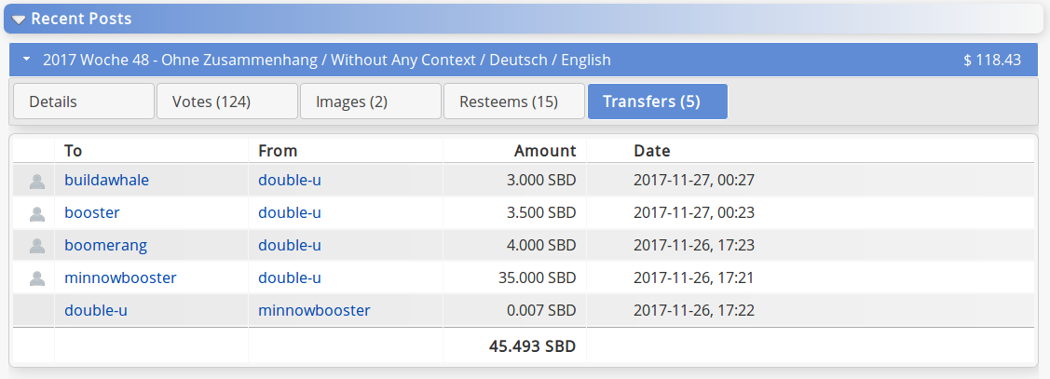Screen dimensions: 1050x379
Task: Click the Amount column header
Action: [x=545, y=151]
